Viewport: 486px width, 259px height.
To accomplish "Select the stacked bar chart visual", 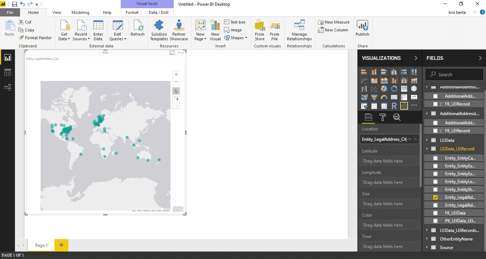I will 364,72.
